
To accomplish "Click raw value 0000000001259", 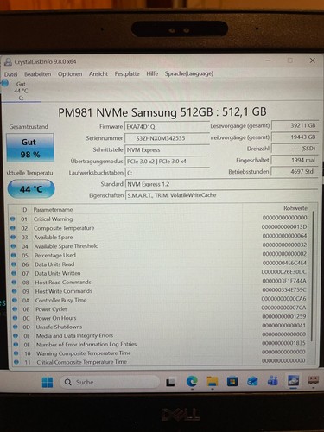I will [284, 316].
